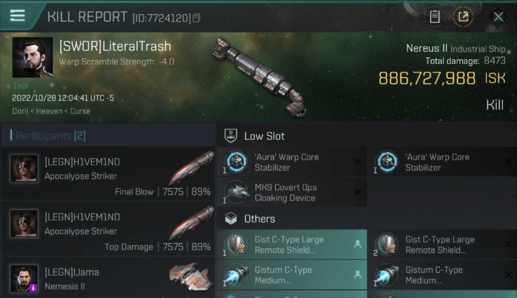Open the hamburger menu icon
This screenshot has height=298, width=517.
pyautogui.click(x=17, y=15)
